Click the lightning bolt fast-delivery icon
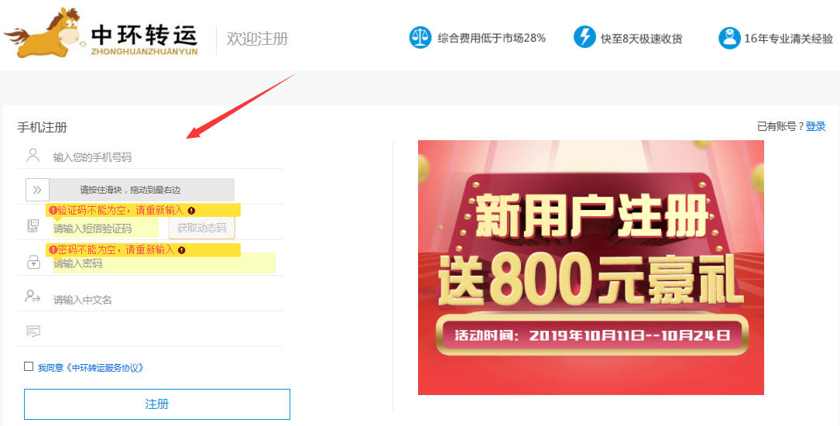Image resolution: width=840 pixels, height=426 pixels. point(585,37)
